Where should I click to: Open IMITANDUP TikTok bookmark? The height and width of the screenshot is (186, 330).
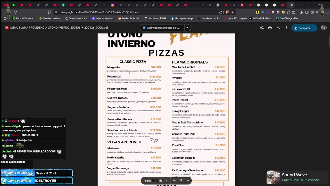(x=261, y=18)
